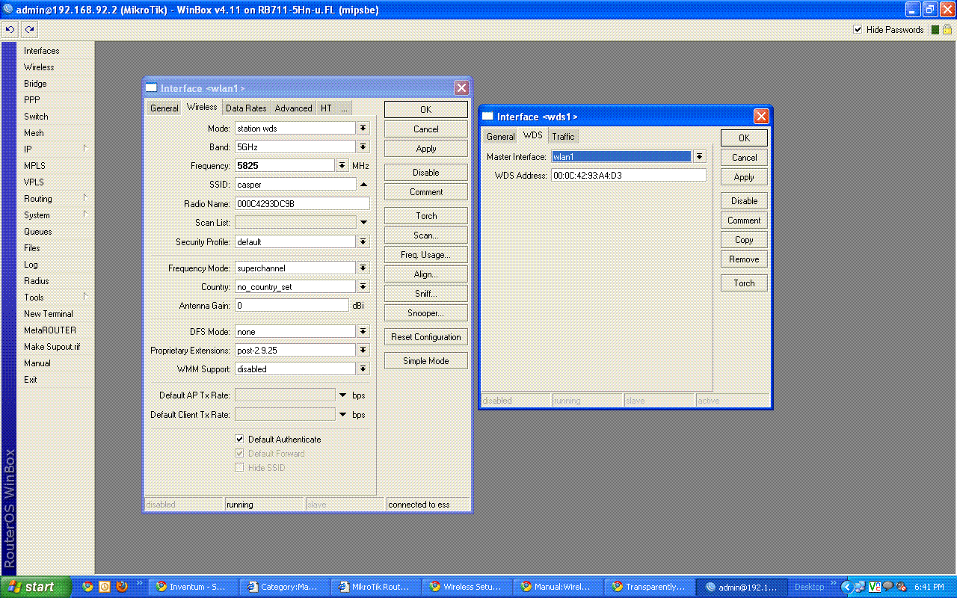Expand Default Client Tx Rate field
The image size is (957, 598).
343,415
